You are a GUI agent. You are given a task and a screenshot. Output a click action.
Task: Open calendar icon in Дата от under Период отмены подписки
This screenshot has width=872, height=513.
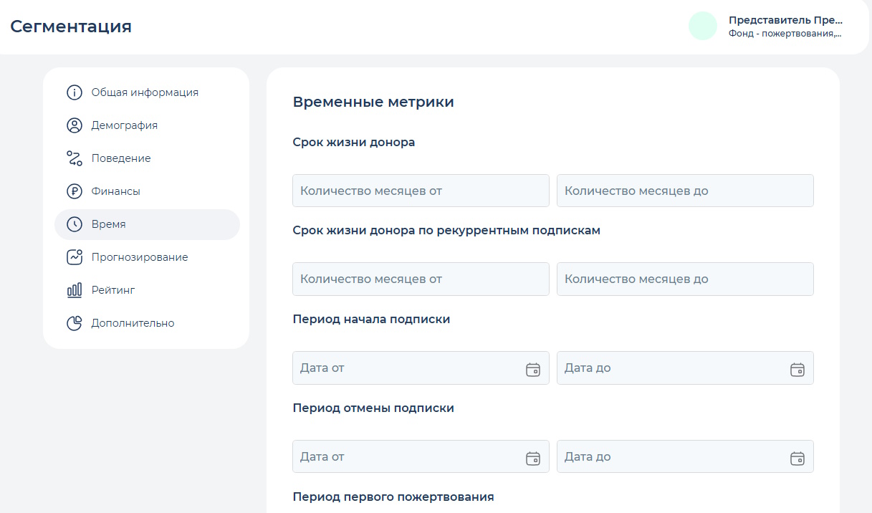click(x=533, y=456)
